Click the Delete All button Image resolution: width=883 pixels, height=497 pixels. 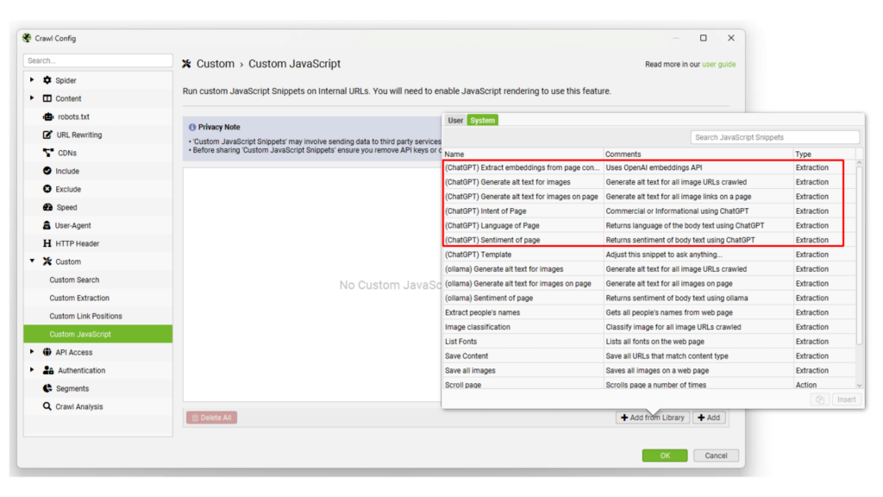[212, 418]
